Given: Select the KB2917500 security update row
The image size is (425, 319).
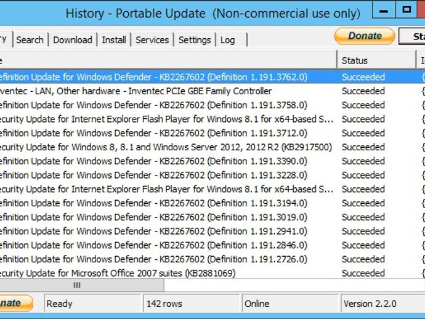Looking at the screenshot, I should point(166,147).
